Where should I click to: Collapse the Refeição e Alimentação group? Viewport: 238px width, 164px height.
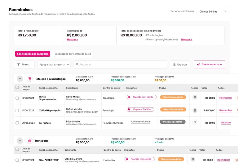20,79
